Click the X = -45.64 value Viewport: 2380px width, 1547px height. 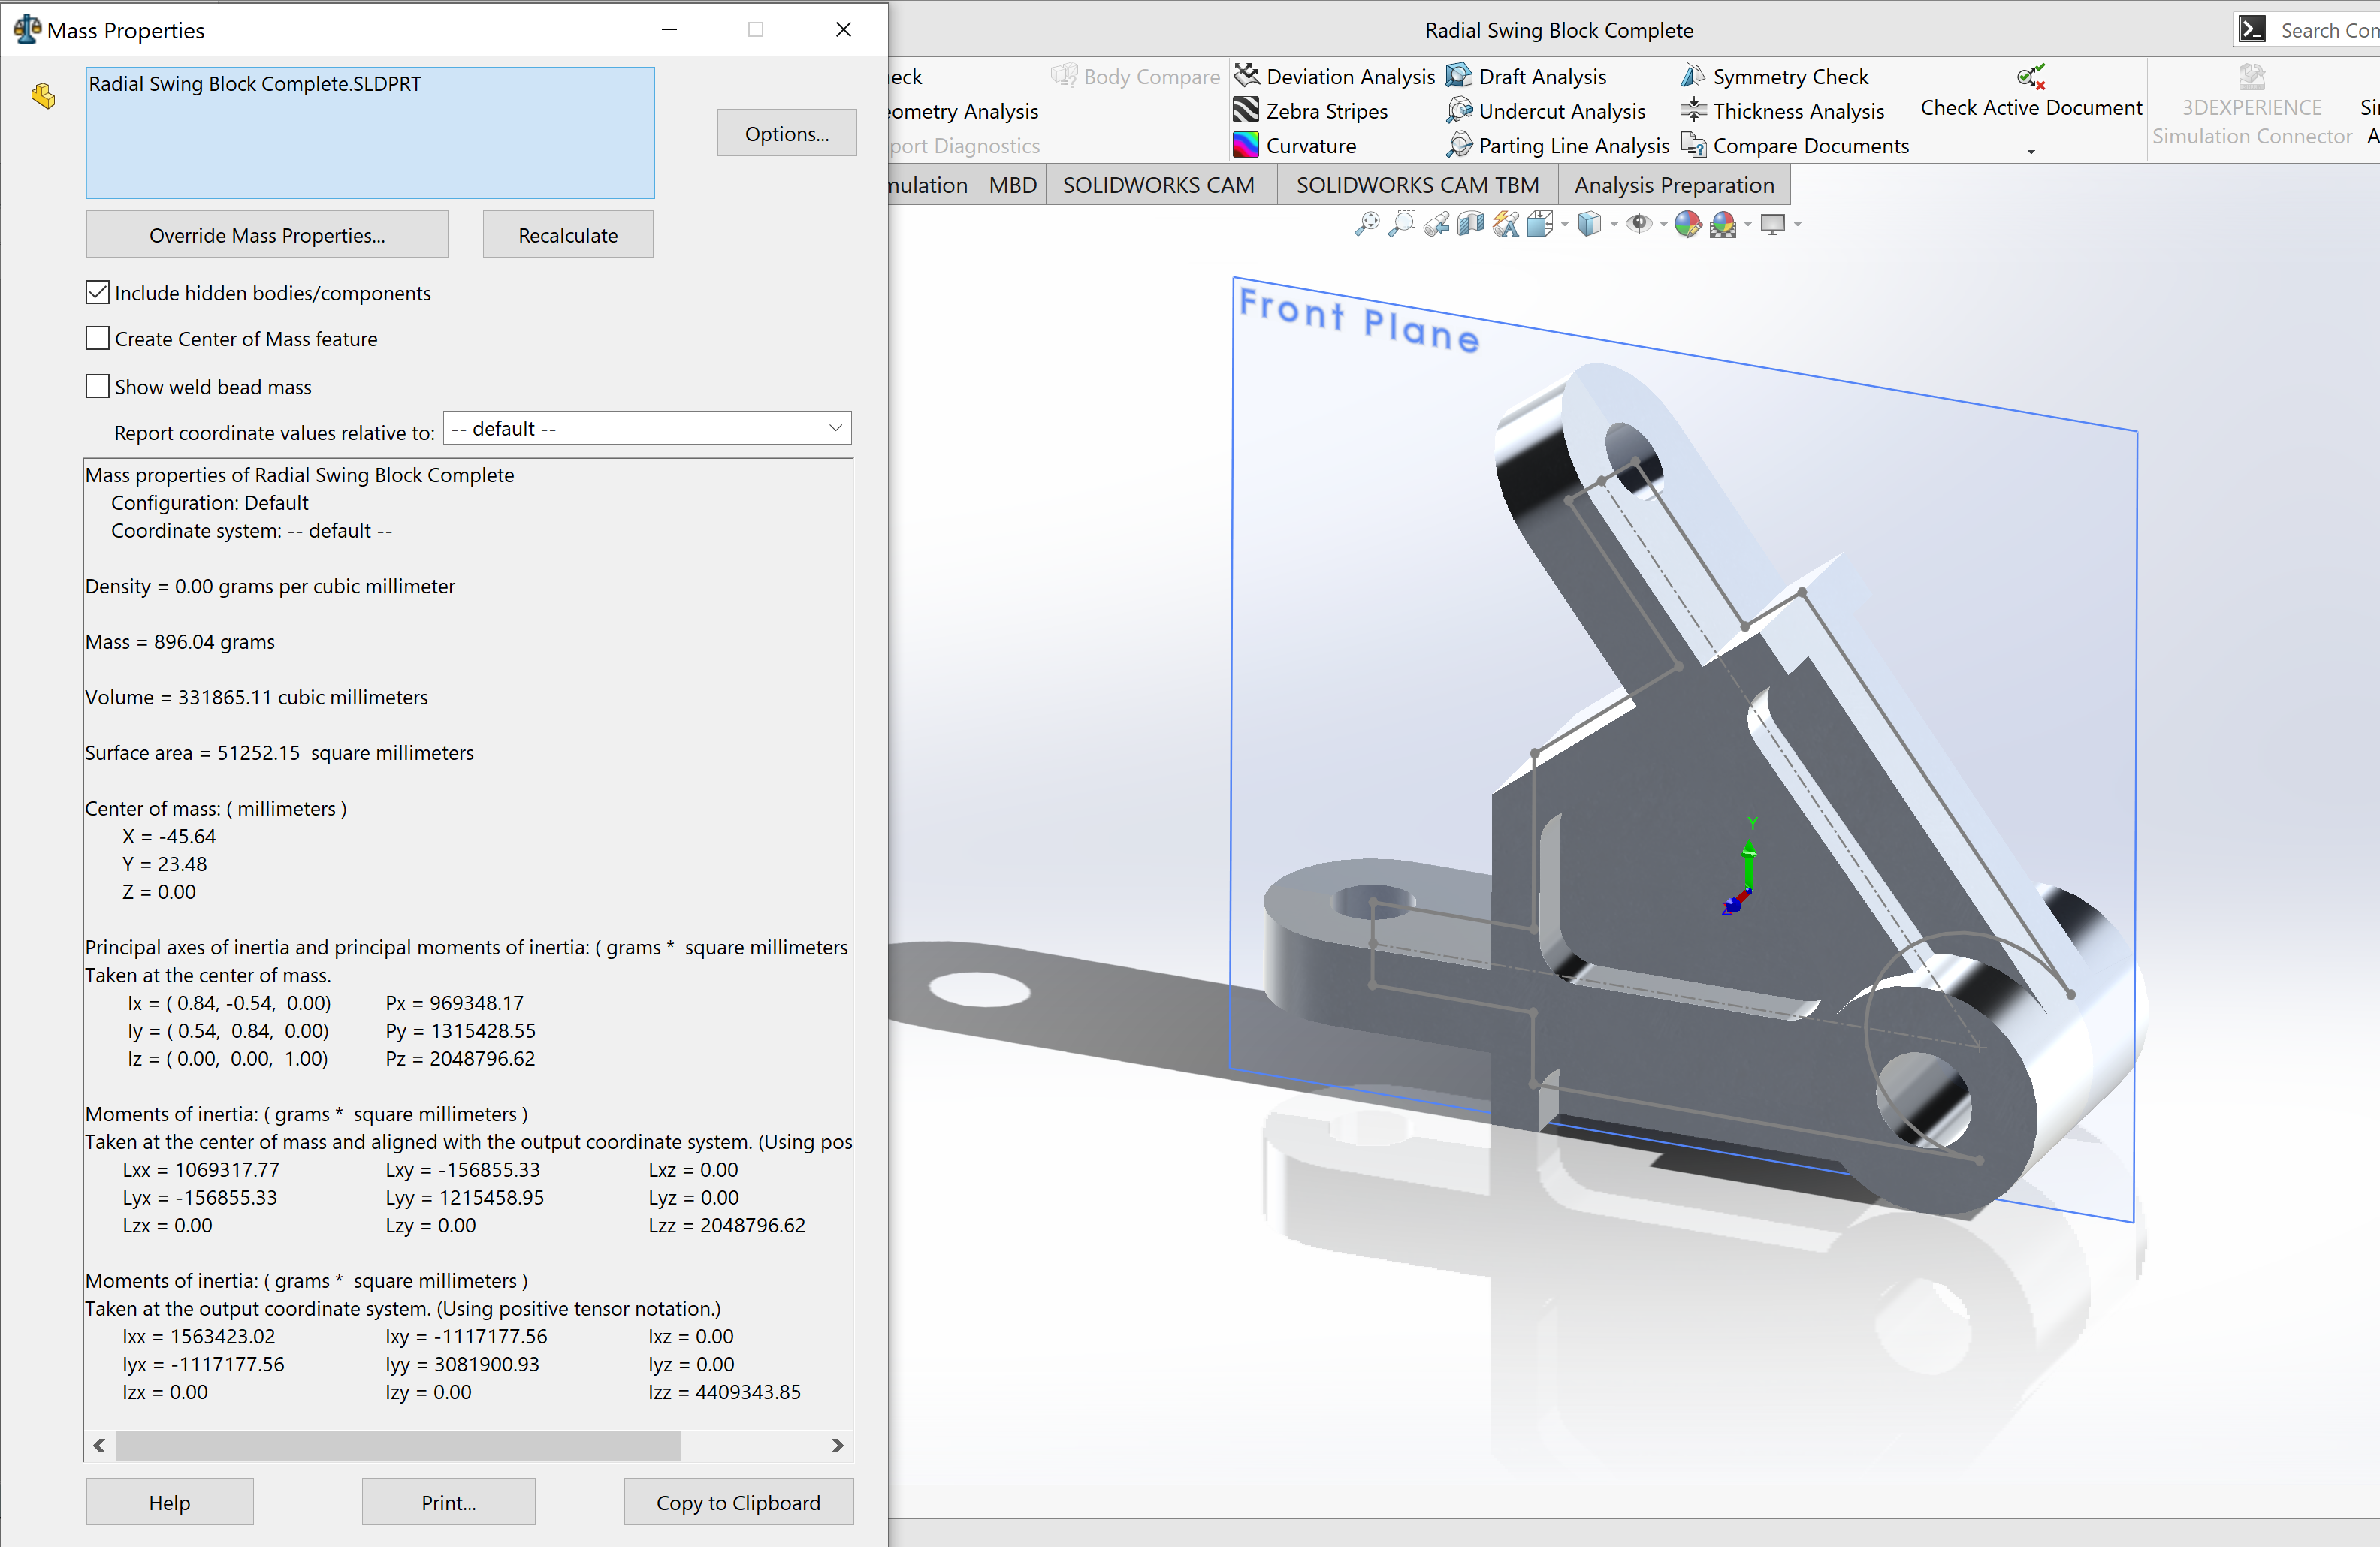[169, 837]
